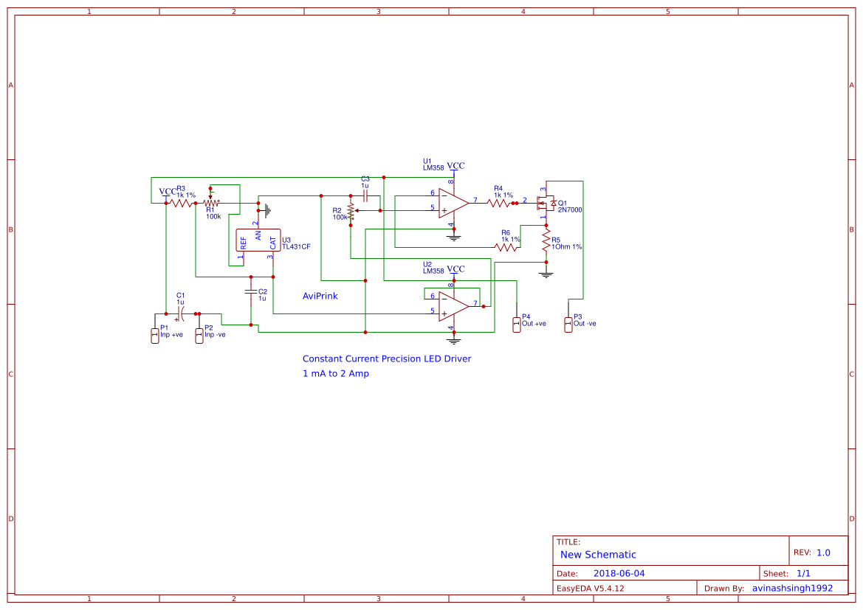Select the Q1 2N7000 MOSFET symbol
The image size is (863, 610).
tap(546, 204)
